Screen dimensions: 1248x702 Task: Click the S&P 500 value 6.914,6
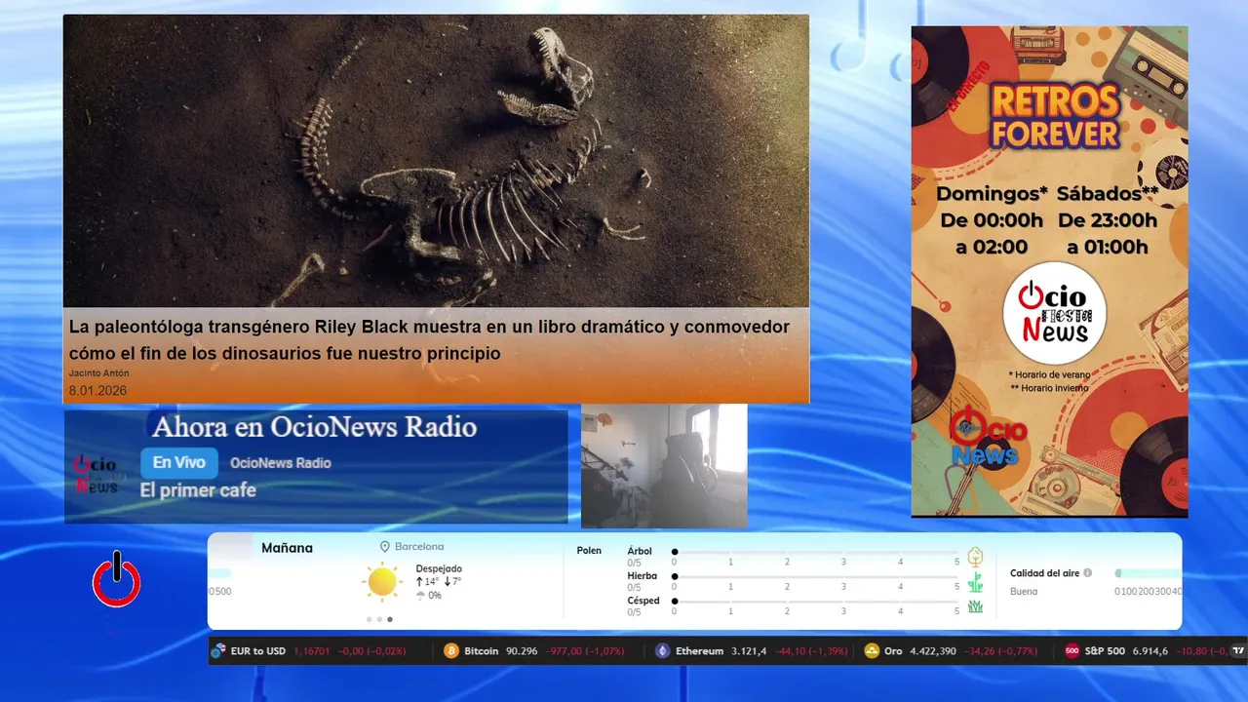1150,651
